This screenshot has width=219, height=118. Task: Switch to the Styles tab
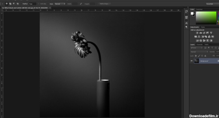coord(203,27)
